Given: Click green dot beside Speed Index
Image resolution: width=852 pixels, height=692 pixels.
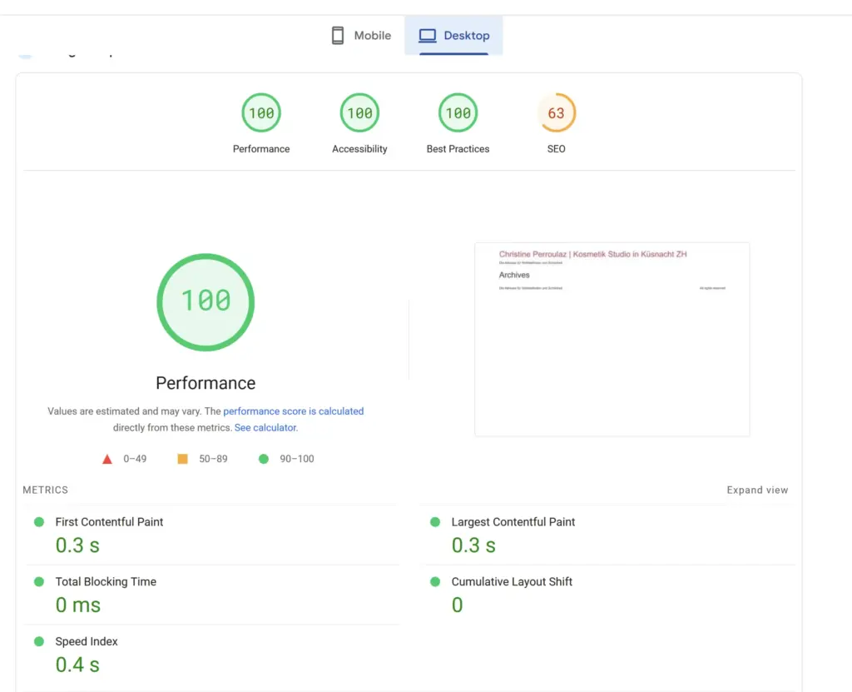Looking at the screenshot, I should point(39,641).
